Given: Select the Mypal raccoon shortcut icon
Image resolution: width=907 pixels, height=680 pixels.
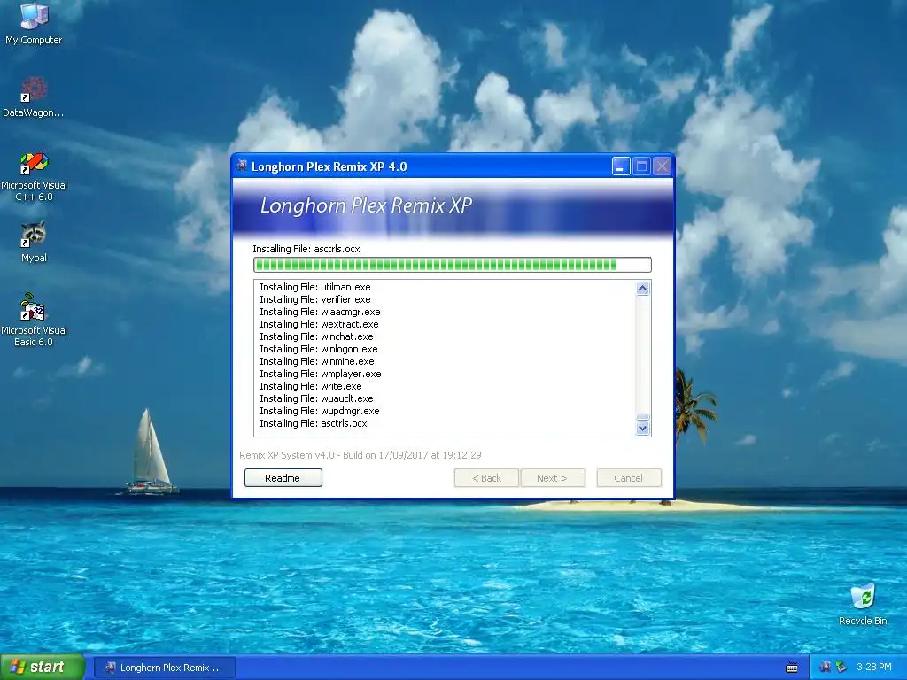Looking at the screenshot, I should pyautogui.click(x=34, y=242).
